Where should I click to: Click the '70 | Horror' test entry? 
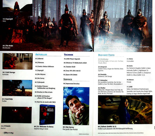tap(130, 80)
